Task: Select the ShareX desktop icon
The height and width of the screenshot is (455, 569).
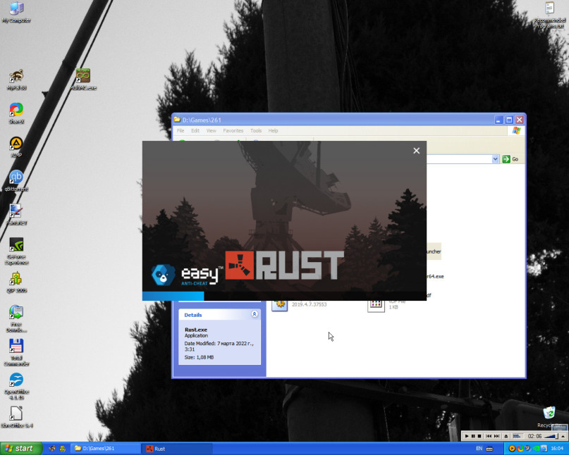Action: (x=16, y=113)
